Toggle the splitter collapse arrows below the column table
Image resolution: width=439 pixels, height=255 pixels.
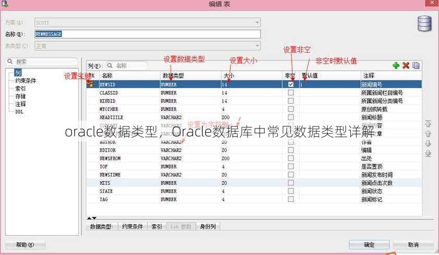point(92,218)
